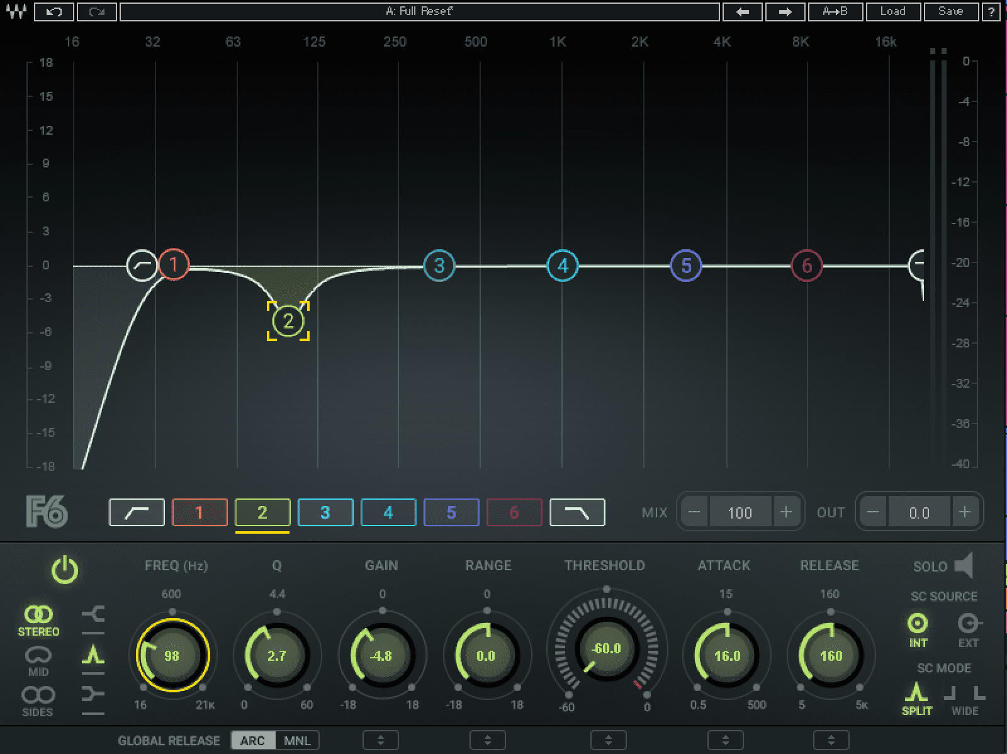Click the Mix value field showing 100

click(x=740, y=512)
